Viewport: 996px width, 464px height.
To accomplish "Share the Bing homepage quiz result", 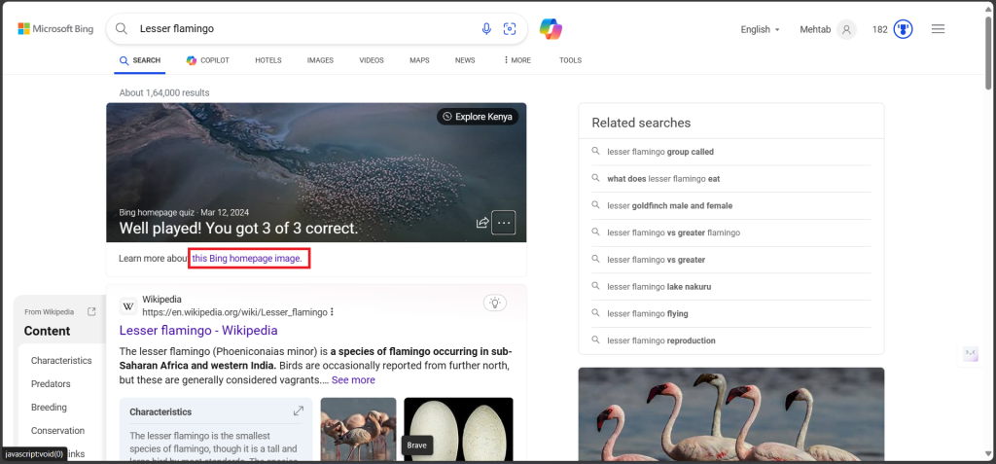I will point(481,223).
